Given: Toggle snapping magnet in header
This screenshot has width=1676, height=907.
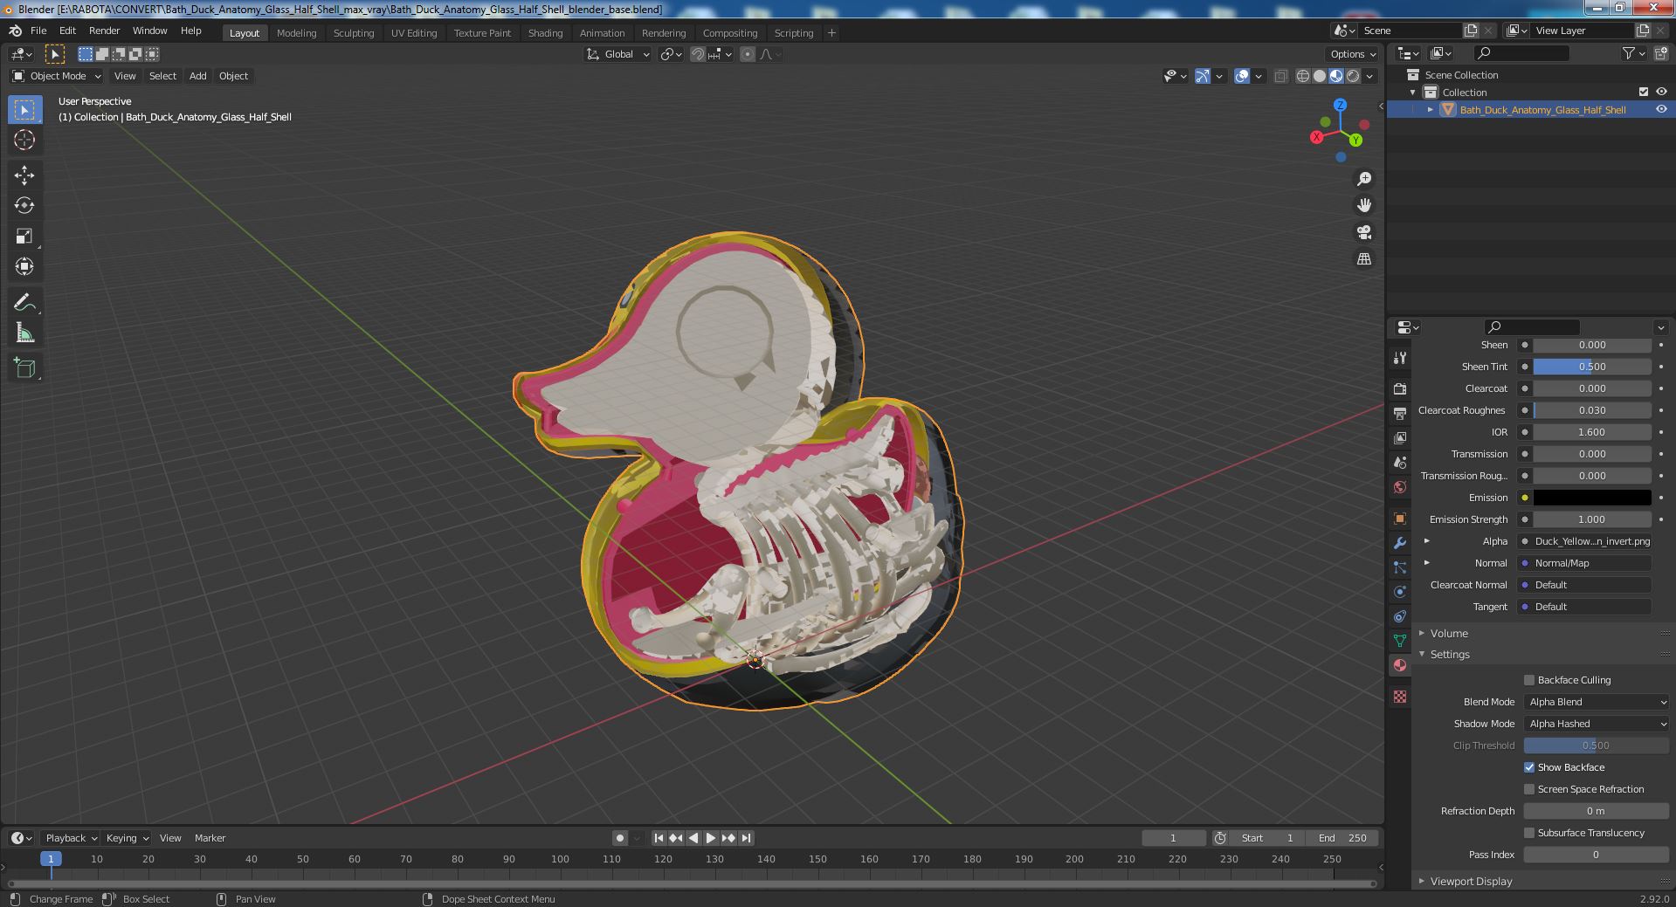Looking at the screenshot, I should [697, 54].
